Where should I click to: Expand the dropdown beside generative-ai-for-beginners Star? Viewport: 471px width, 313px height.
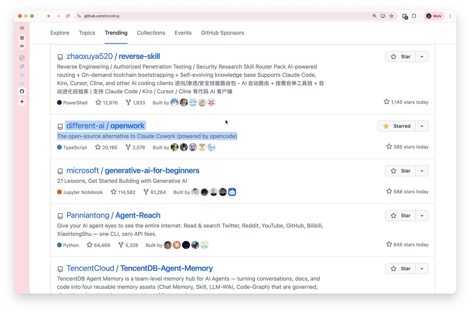pyautogui.click(x=422, y=171)
